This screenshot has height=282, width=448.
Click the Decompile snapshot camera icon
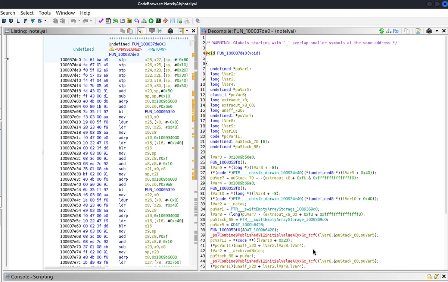pyautogui.click(x=429, y=31)
